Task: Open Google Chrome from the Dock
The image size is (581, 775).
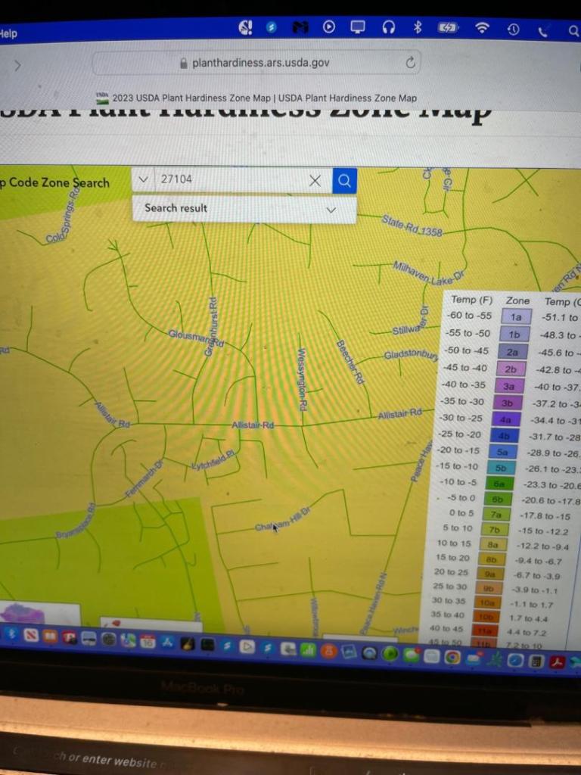Action: [x=452, y=657]
